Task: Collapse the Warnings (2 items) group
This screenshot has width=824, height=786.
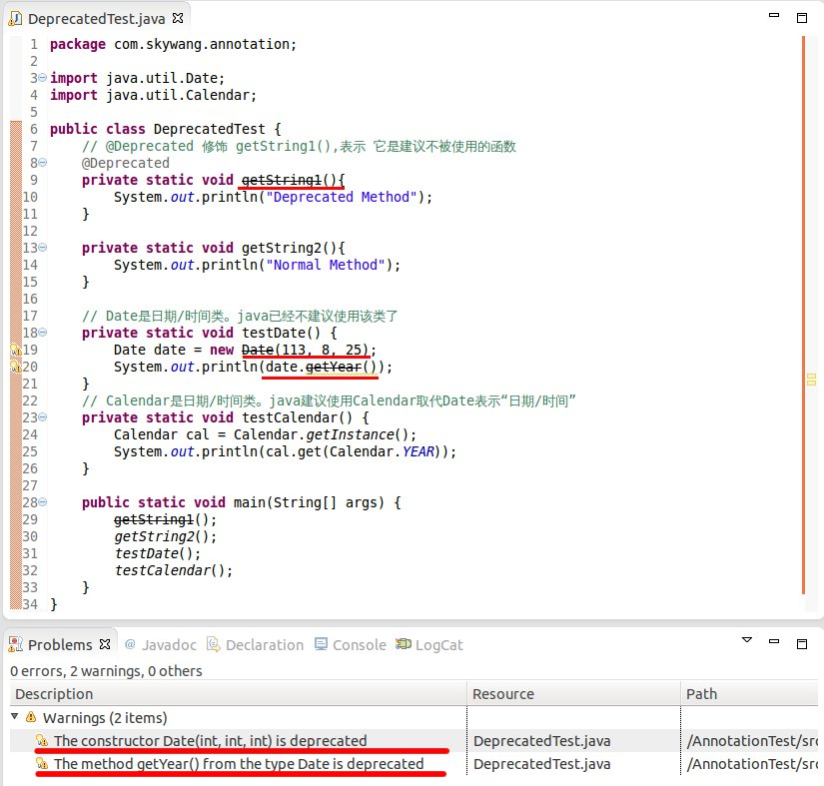Action: coord(15,717)
